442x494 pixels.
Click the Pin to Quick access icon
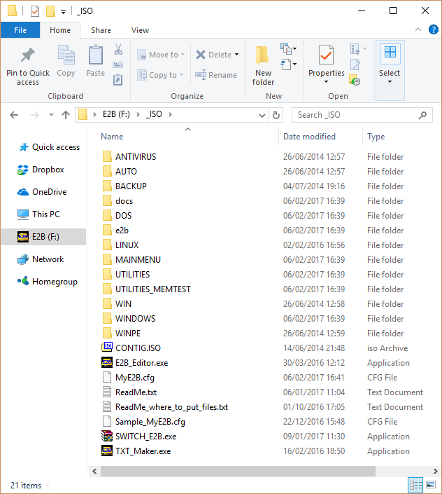tap(28, 55)
